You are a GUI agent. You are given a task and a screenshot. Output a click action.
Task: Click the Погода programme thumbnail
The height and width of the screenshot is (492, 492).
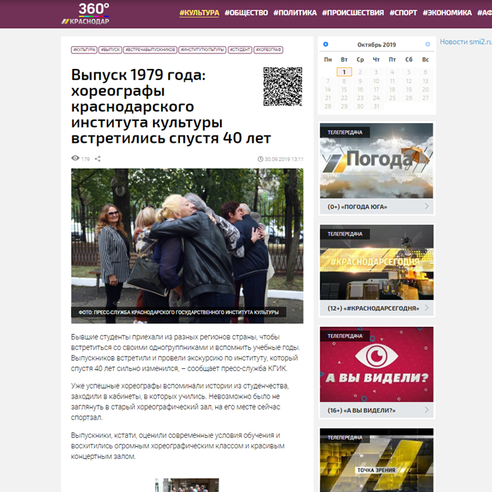pyautogui.click(x=377, y=161)
